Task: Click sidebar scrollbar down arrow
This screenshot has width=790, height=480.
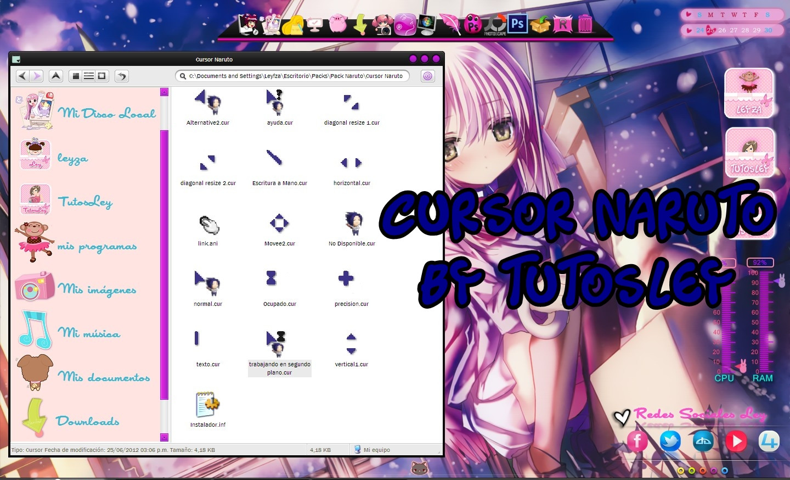Action: 164,437
